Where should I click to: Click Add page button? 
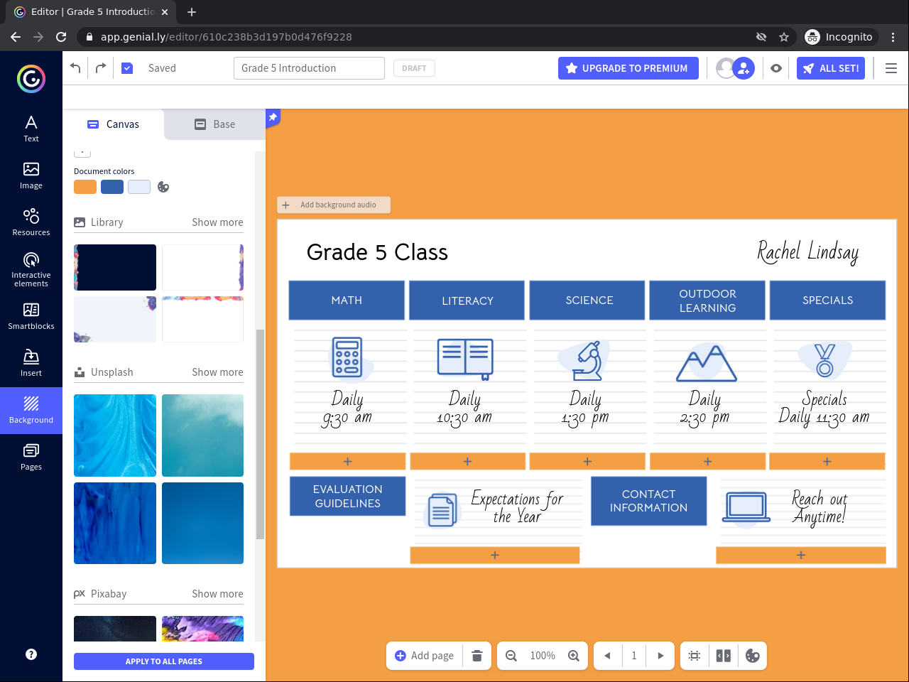pos(424,656)
